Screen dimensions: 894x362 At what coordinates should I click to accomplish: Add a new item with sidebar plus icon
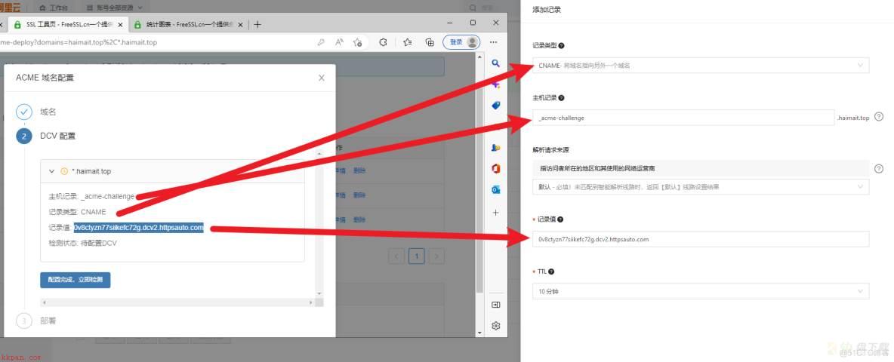point(495,213)
